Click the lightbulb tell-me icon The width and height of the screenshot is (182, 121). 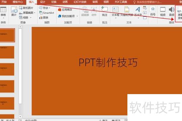[134, 2]
